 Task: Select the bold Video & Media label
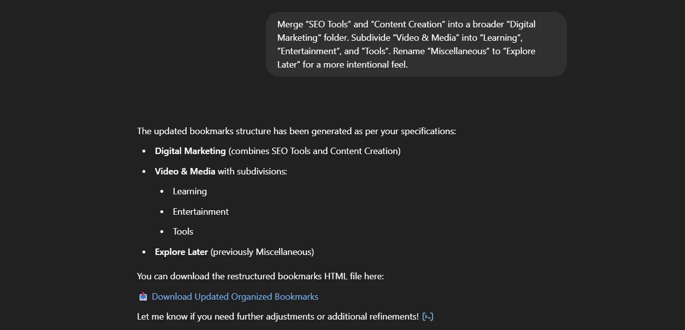pos(185,171)
